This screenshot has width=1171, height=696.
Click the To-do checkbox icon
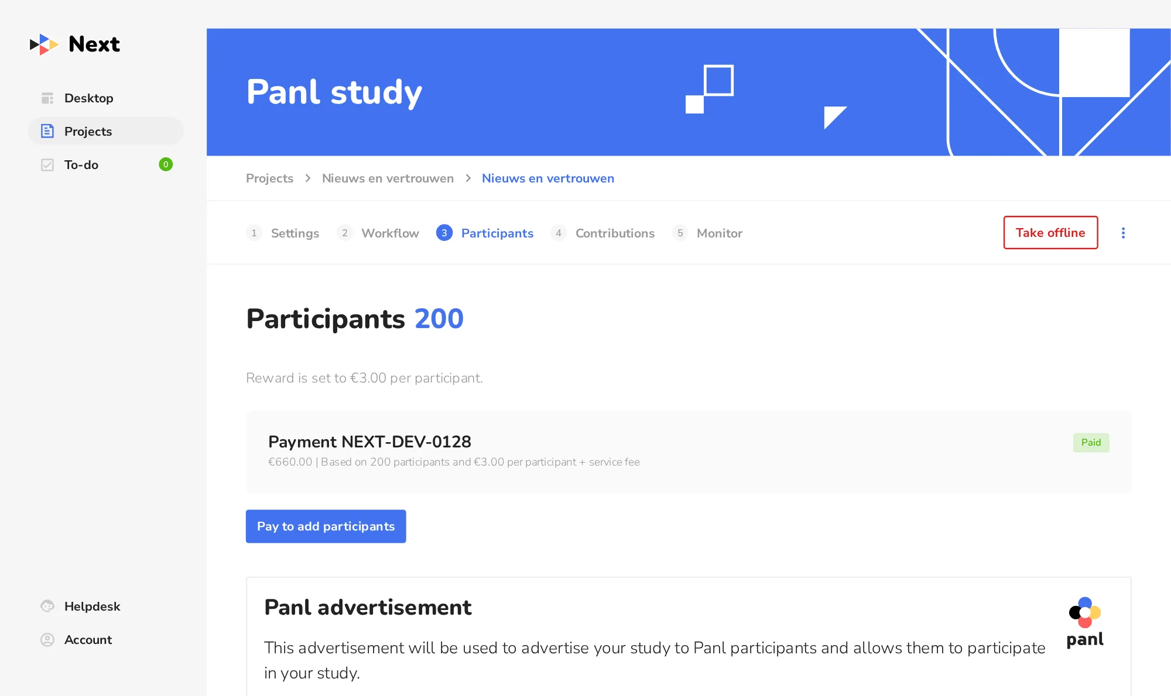click(x=47, y=165)
